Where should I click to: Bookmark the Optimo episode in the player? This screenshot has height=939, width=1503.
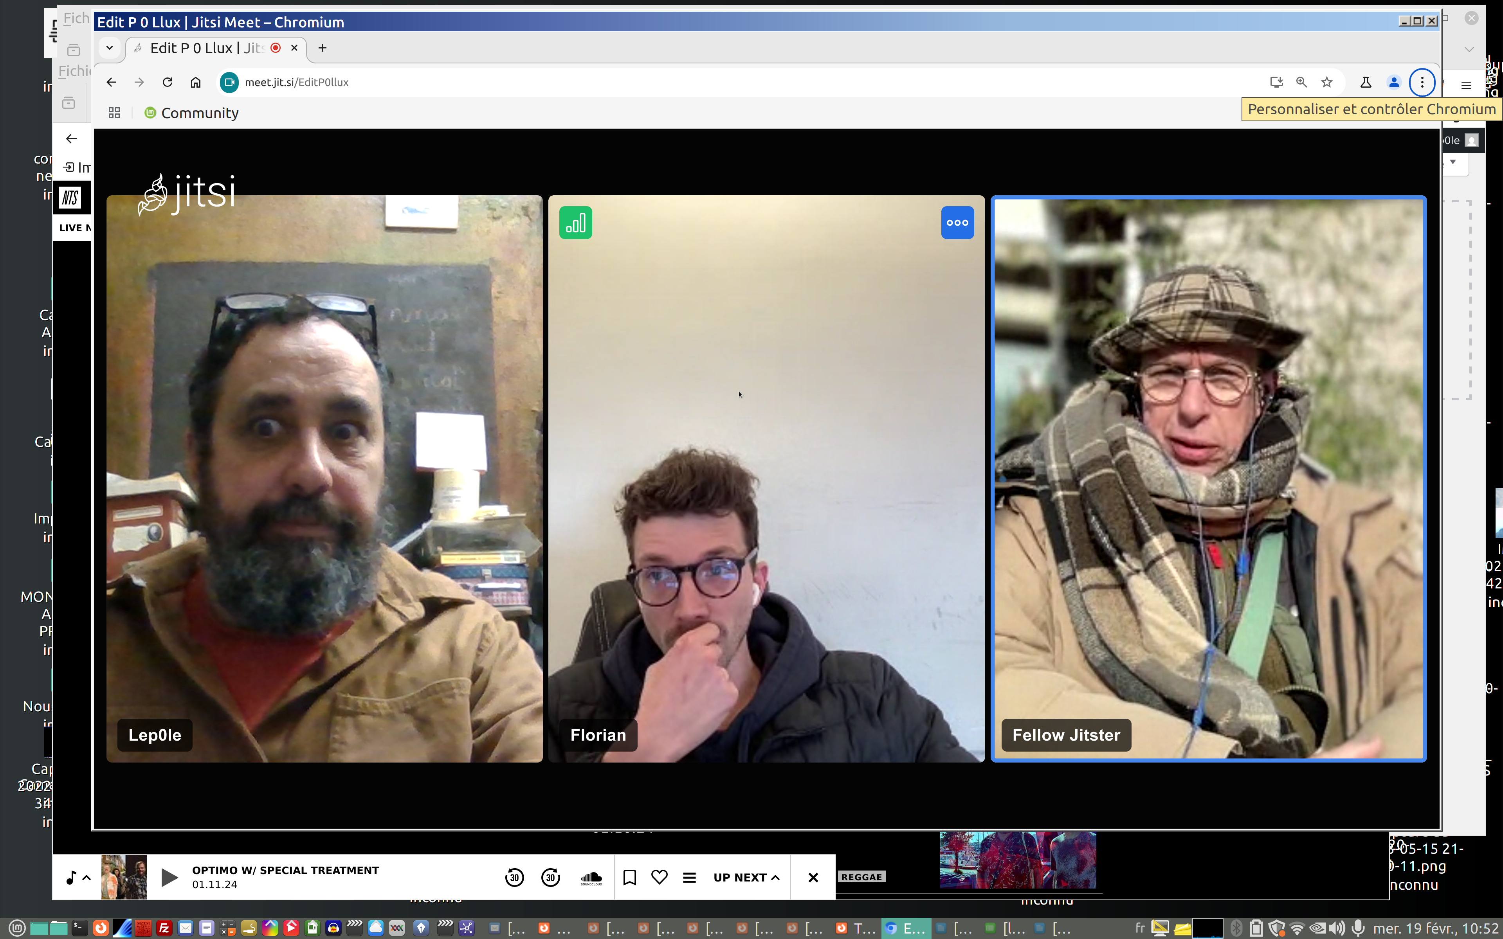point(629,877)
